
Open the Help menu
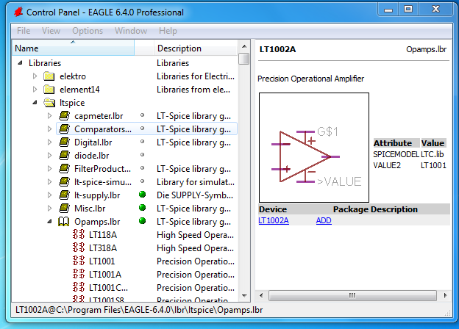coord(168,31)
